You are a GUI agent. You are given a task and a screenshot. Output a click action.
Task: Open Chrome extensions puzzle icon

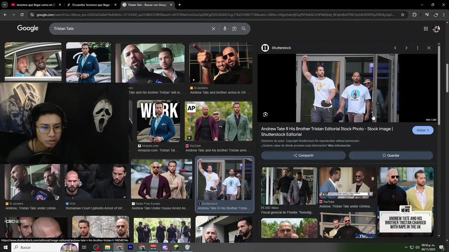click(x=414, y=15)
